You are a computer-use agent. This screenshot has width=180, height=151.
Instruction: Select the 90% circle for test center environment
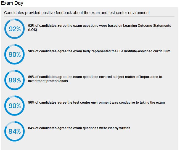[14, 106]
